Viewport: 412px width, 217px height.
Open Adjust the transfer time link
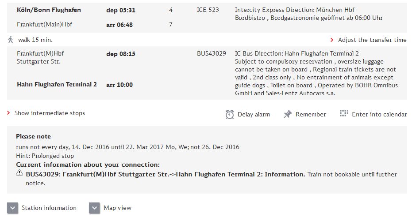click(372, 40)
